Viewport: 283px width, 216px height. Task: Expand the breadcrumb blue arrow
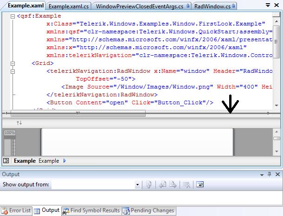(x=65, y=161)
